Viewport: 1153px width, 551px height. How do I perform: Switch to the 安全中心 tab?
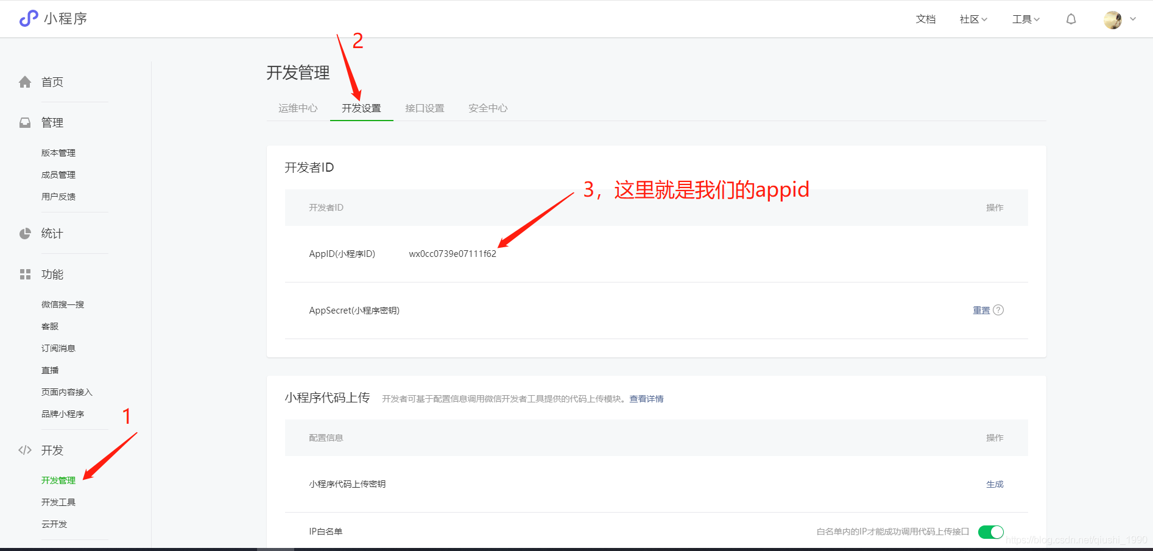pos(487,108)
